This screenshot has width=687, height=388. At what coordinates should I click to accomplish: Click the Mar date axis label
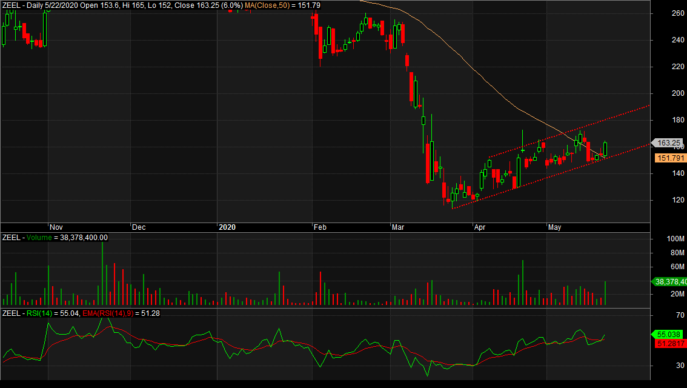click(x=398, y=227)
